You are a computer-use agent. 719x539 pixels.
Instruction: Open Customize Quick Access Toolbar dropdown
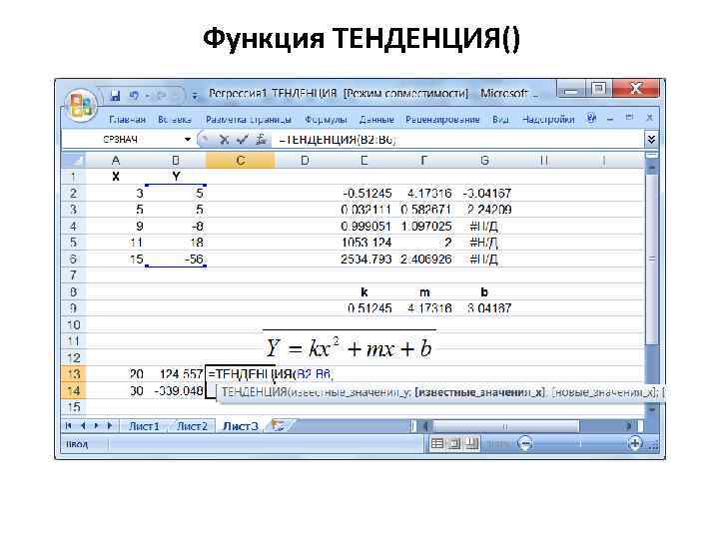[195, 96]
